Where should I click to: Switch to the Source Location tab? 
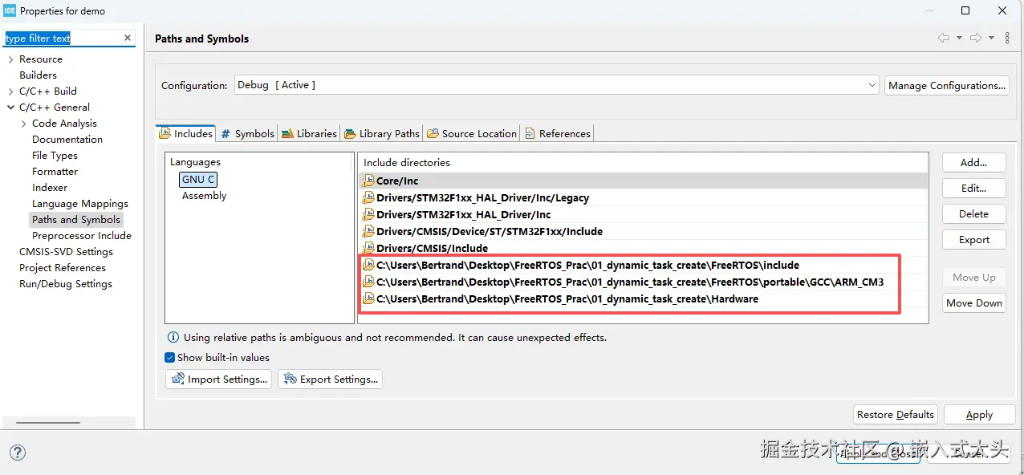click(x=473, y=133)
